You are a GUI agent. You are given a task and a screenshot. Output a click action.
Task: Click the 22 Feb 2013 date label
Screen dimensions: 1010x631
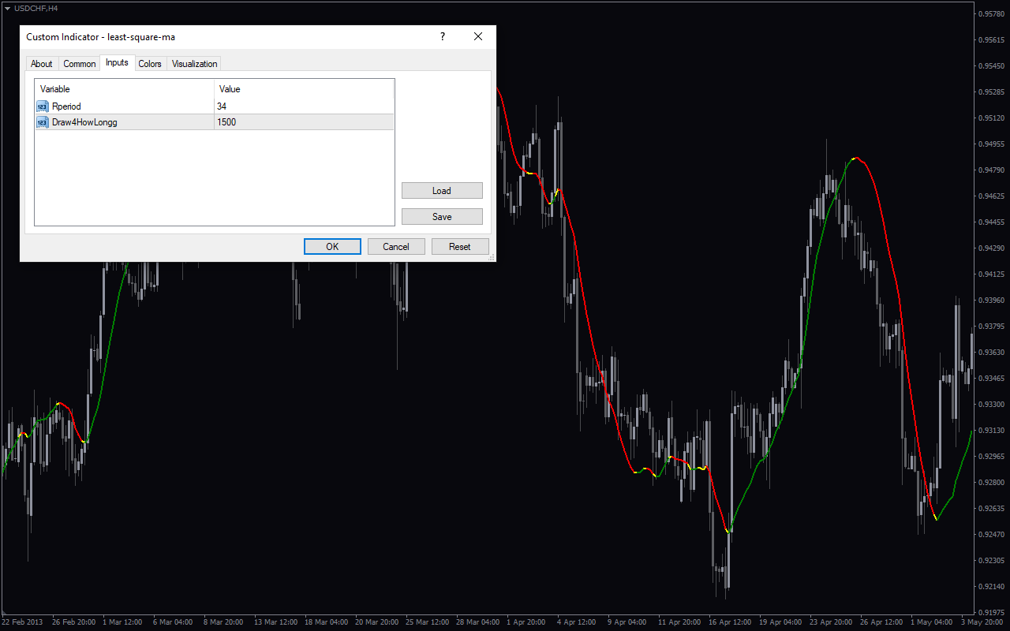[22, 622]
